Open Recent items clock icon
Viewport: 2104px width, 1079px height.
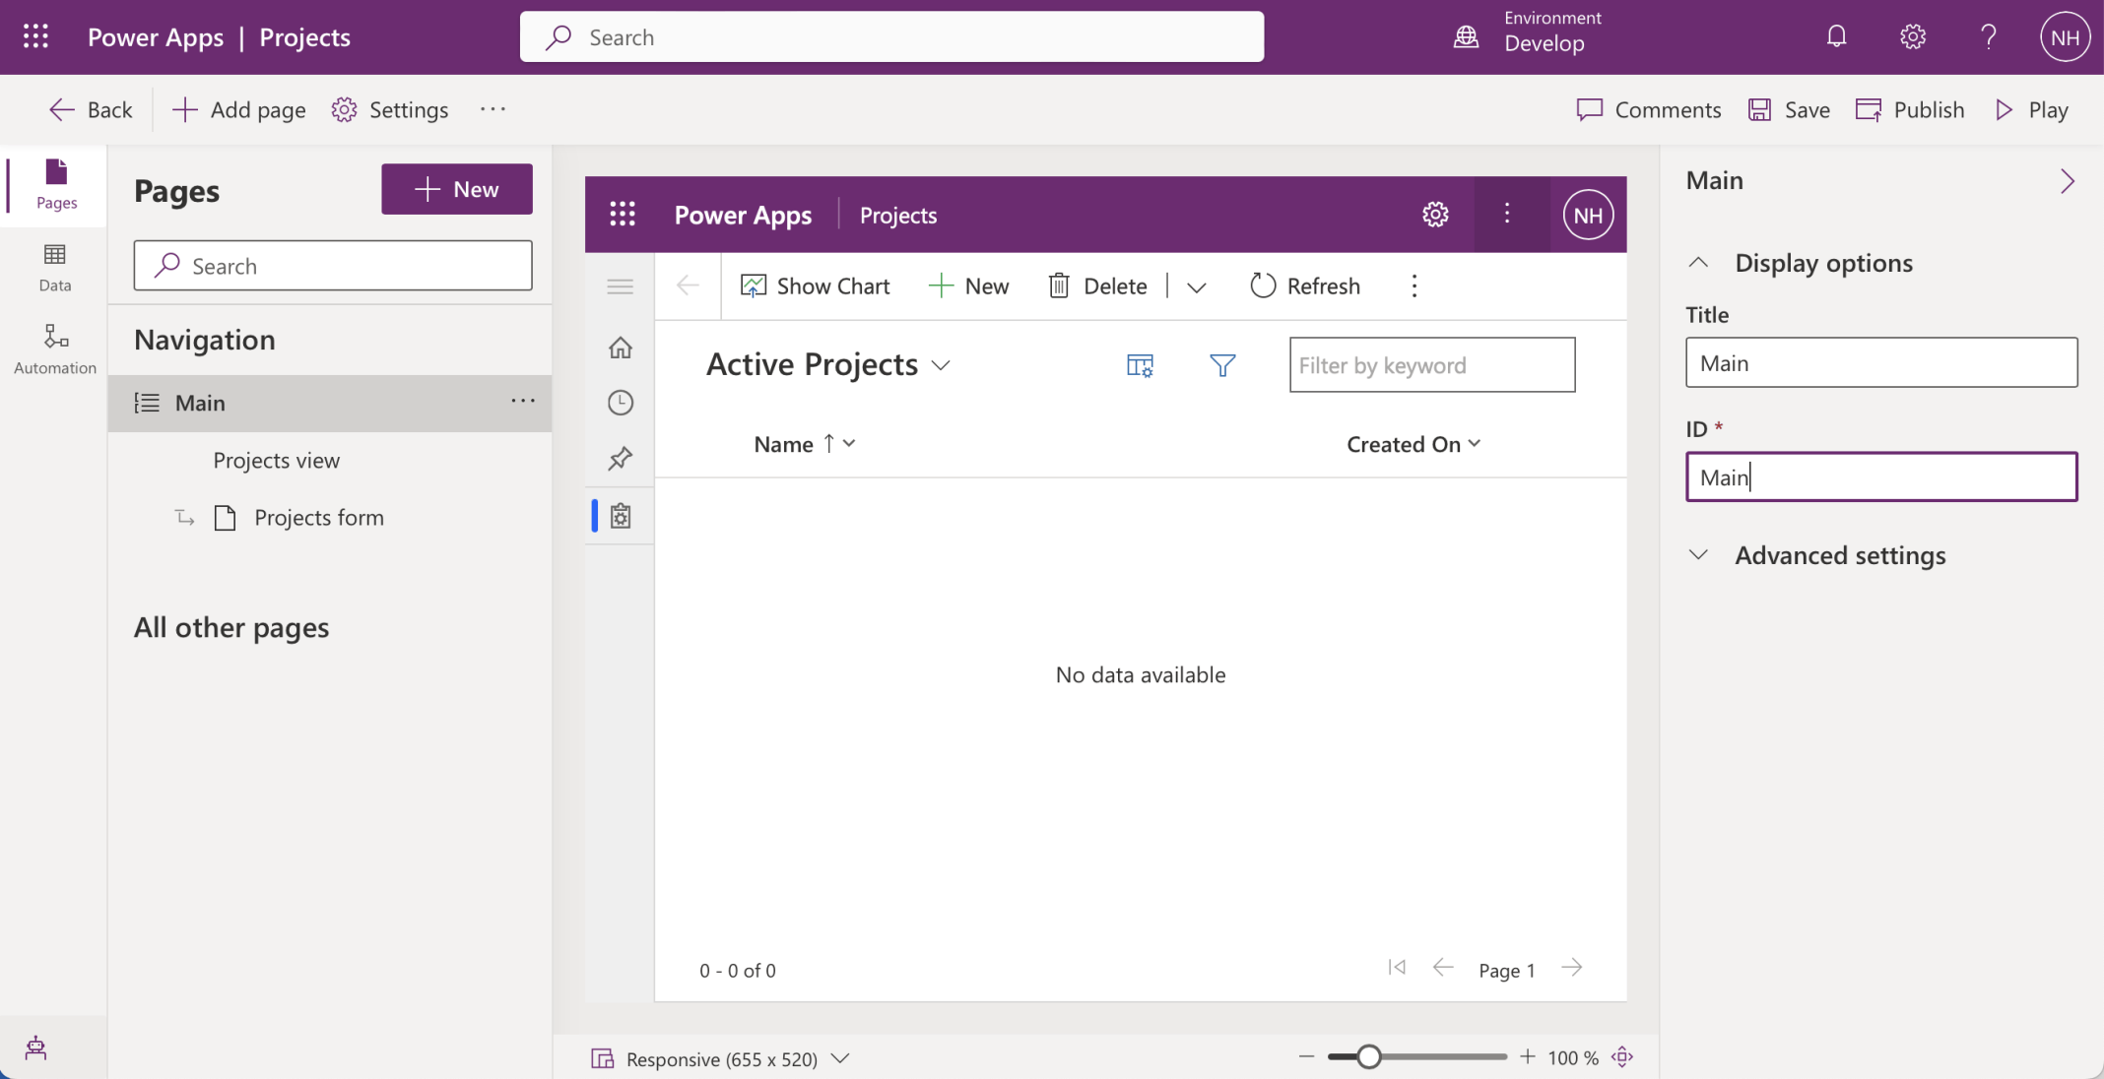point(621,403)
